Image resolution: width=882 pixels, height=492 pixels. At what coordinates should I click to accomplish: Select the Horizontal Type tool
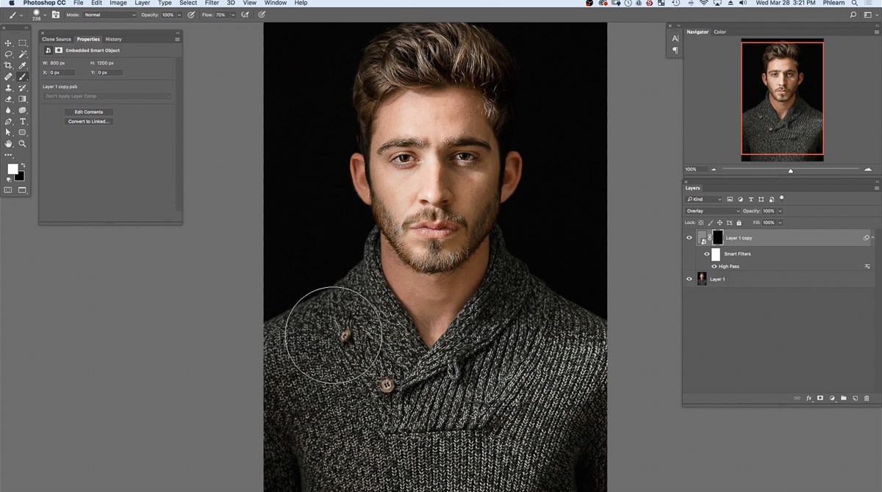pos(23,121)
